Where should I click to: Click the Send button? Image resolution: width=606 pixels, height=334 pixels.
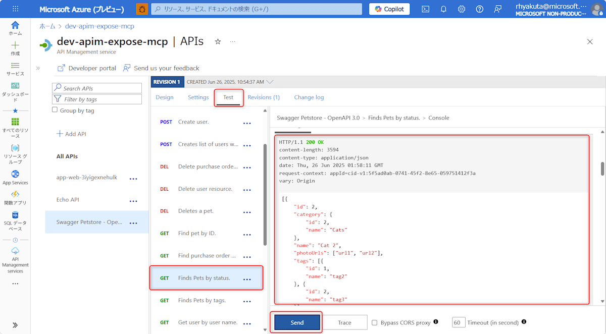pyautogui.click(x=297, y=322)
